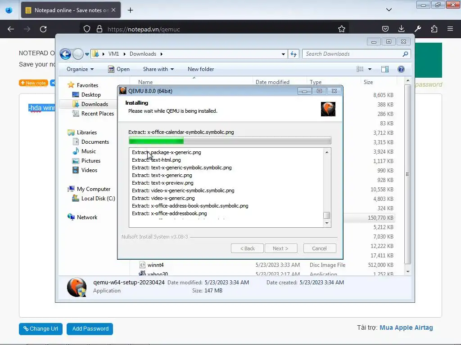The width and height of the screenshot is (461, 345).
Task: Bookmark page with the star icon
Action: 342,29
